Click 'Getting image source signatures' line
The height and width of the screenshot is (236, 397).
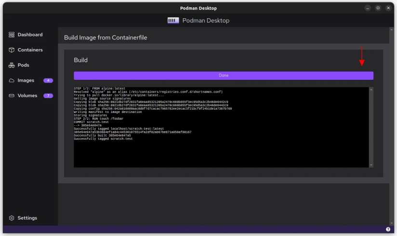click(x=102, y=99)
